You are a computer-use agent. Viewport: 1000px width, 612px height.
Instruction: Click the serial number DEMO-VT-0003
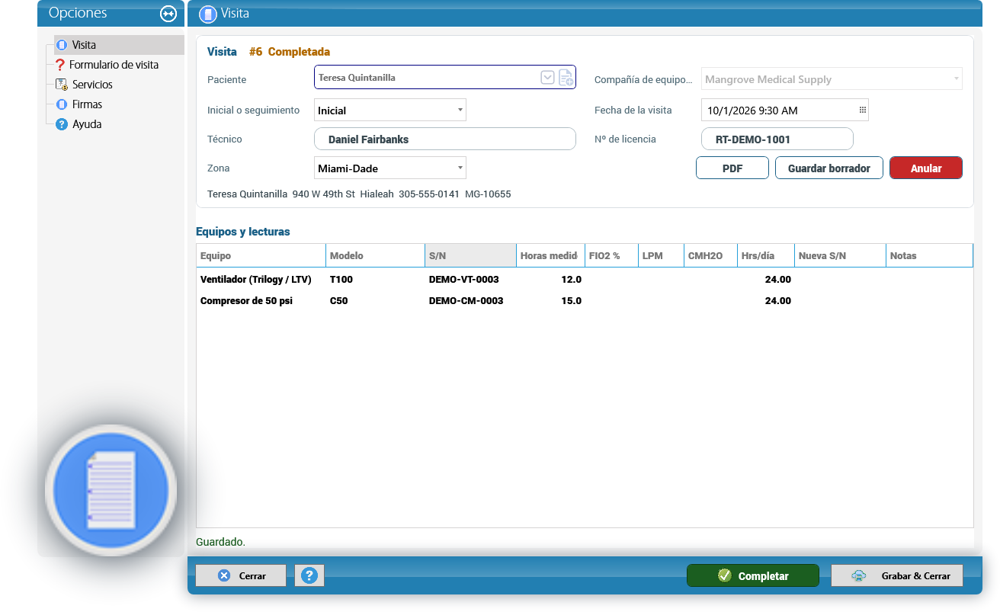coord(464,279)
